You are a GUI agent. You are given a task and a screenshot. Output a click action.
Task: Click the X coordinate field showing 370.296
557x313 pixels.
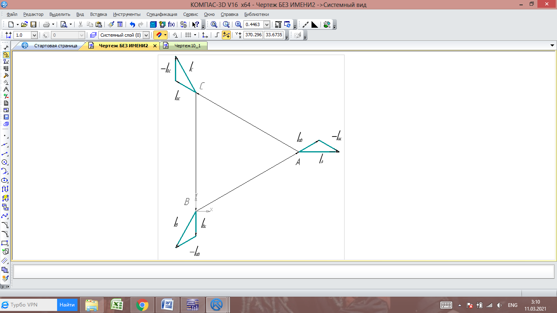coord(253,35)
